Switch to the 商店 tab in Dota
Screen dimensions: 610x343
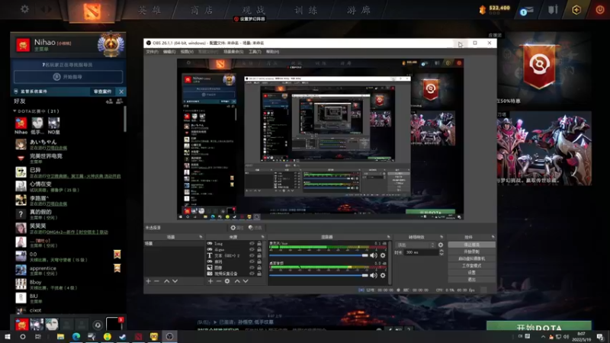click(202, 10)
